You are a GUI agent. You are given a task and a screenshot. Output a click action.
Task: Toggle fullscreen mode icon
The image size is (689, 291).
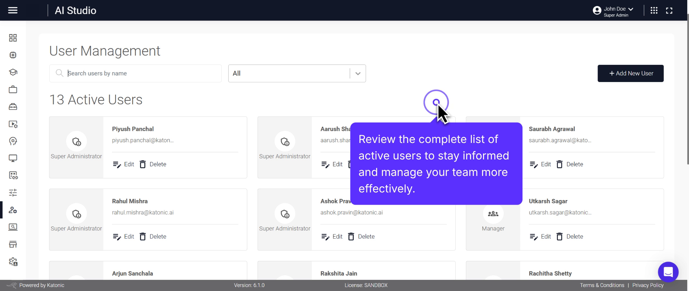tap(669, 10)
